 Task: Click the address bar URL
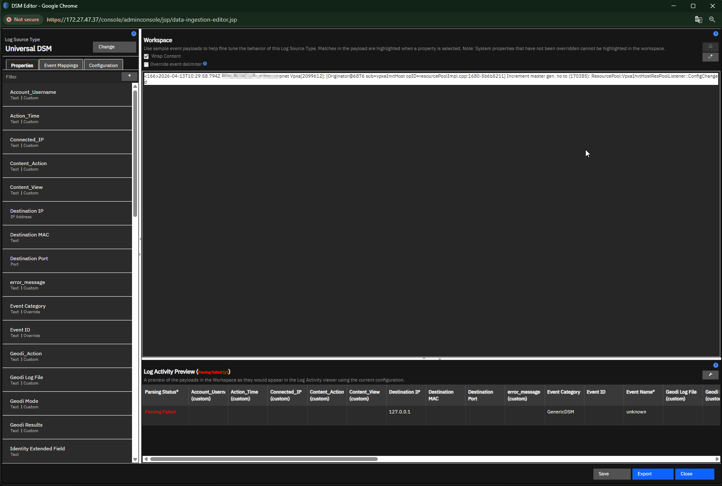142,20
